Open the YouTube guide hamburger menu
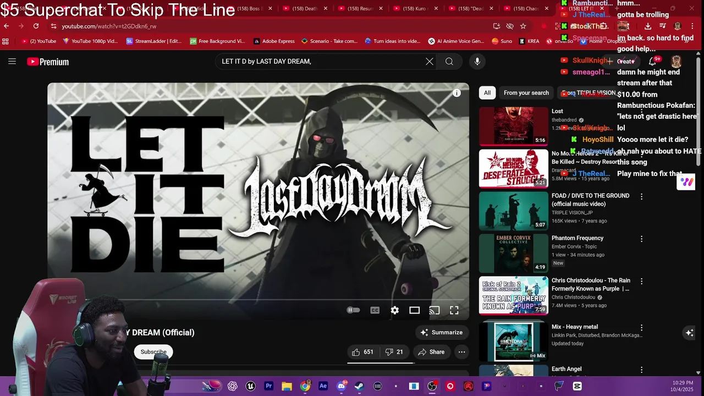The width and height of the screenshot is (704, 396). [x=12, y=62]
